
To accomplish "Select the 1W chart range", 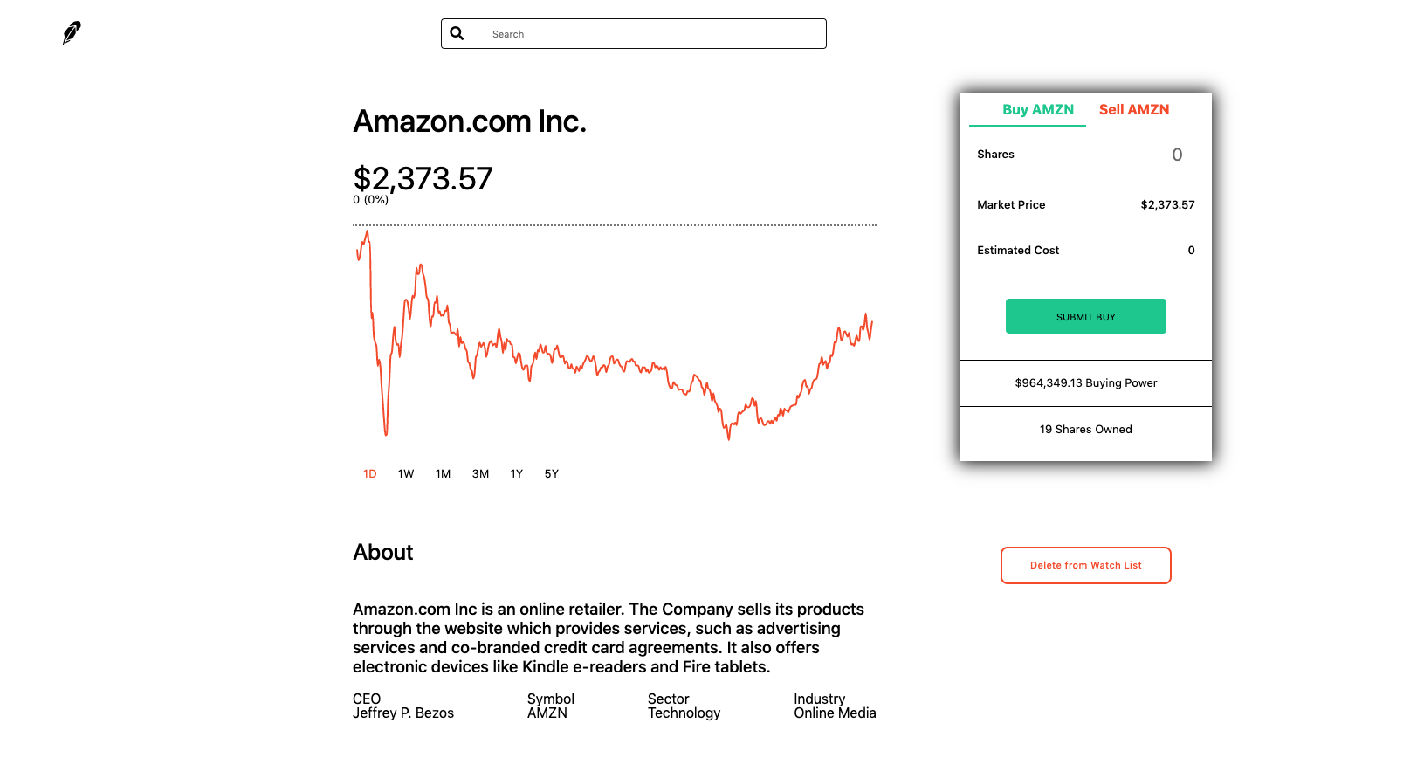I will 406,474.
